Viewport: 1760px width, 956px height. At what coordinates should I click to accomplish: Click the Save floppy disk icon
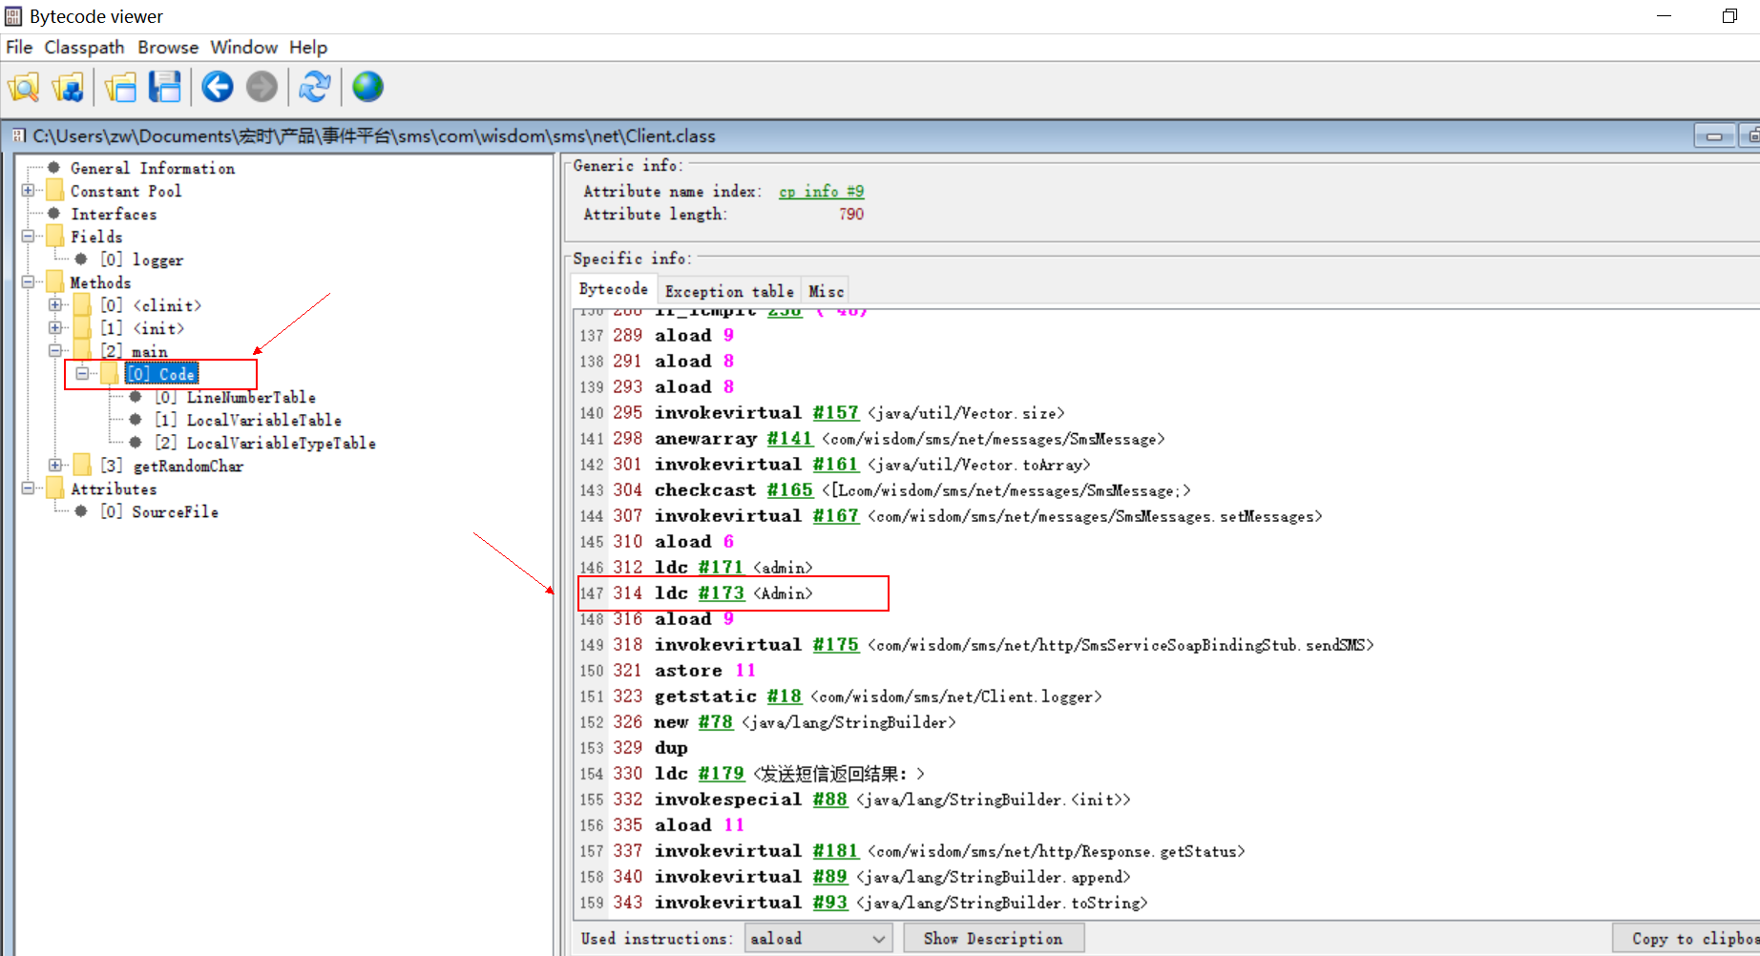click(x=165, y=88)
